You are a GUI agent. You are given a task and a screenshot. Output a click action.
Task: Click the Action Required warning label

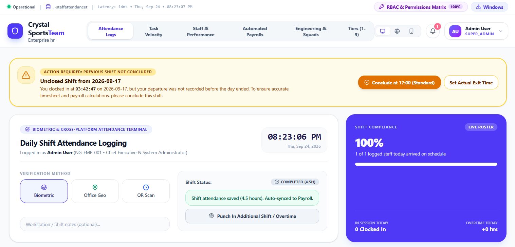pos(98,72)
